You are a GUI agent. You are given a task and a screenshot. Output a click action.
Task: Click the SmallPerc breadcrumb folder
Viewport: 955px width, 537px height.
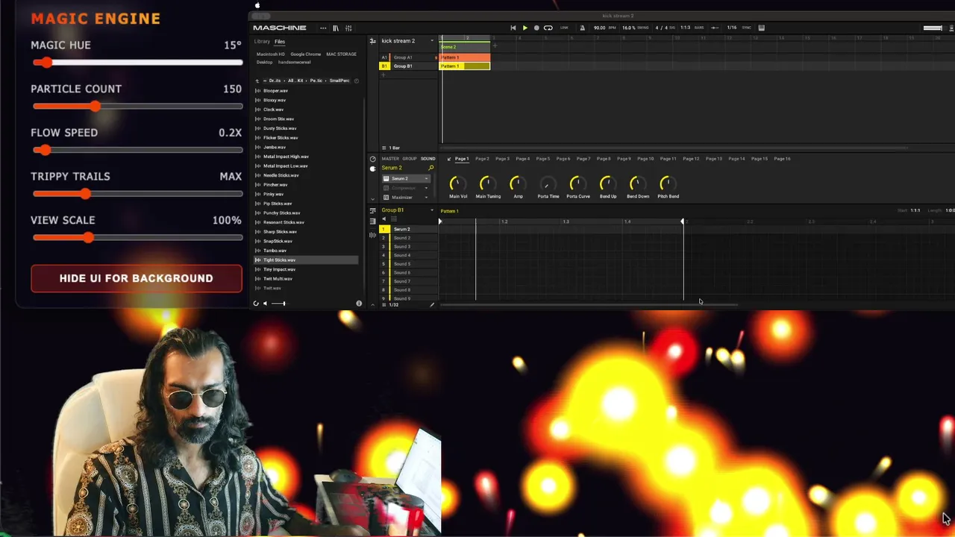click(x=339, y=81)
